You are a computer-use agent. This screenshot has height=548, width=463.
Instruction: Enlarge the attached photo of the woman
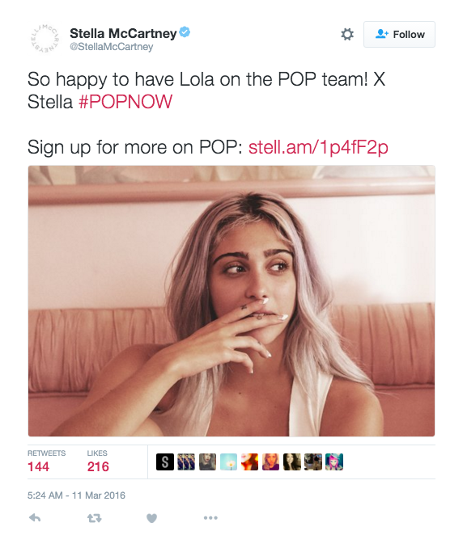pyautogui.click(x=231, y=301)
